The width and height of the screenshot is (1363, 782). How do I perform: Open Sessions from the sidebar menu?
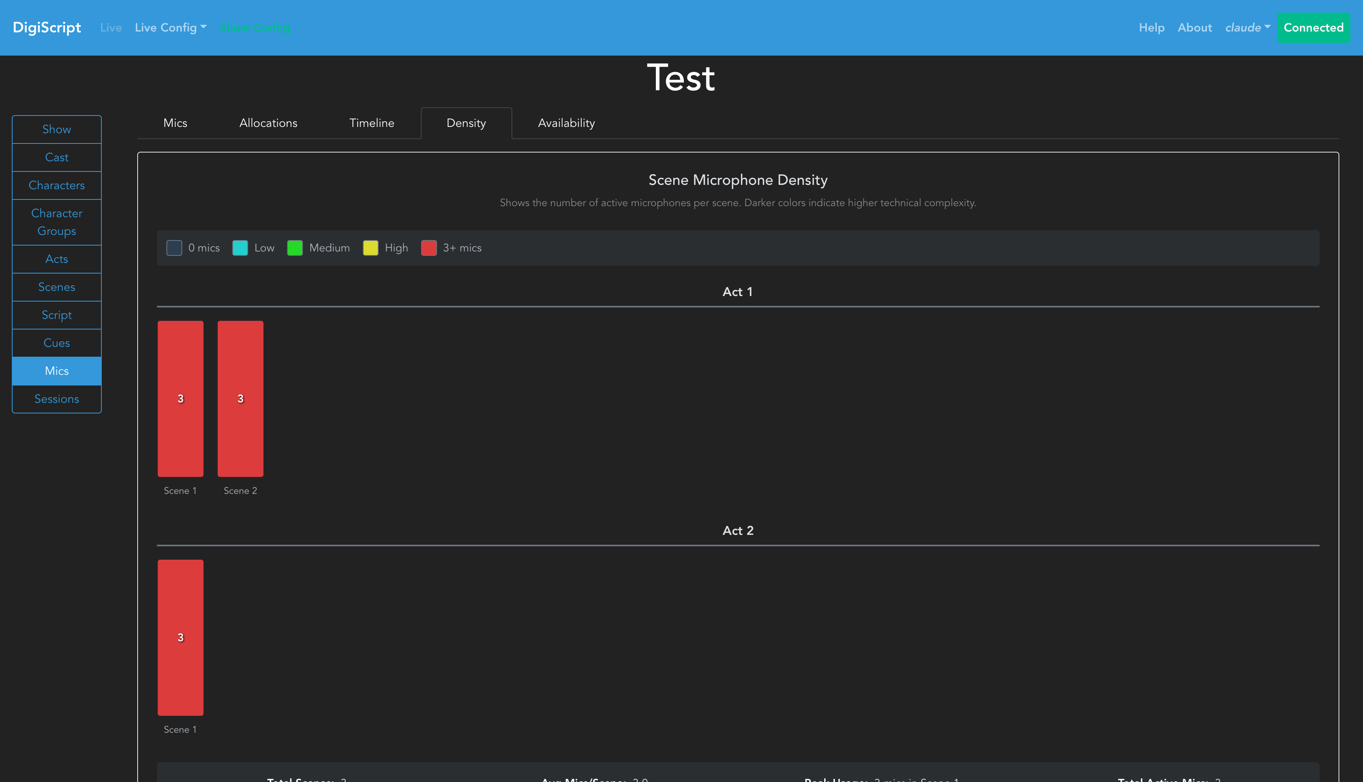[x=56, y=398]
